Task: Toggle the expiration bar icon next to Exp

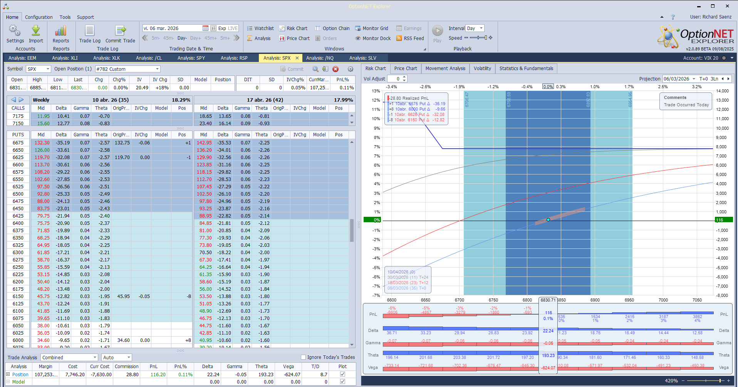Action: point(213,28)
